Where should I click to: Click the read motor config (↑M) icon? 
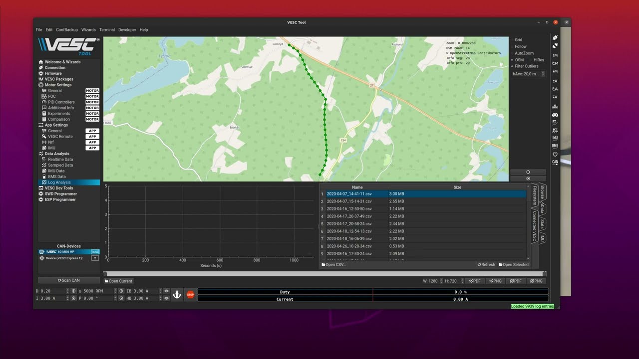(555, 55)
